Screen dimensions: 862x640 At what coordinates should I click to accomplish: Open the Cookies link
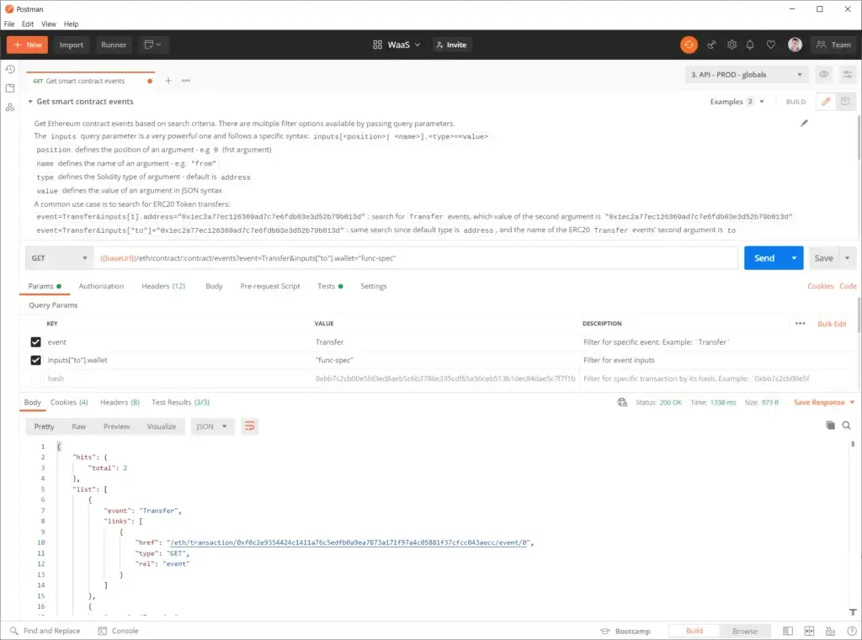[x=820, y=286]
